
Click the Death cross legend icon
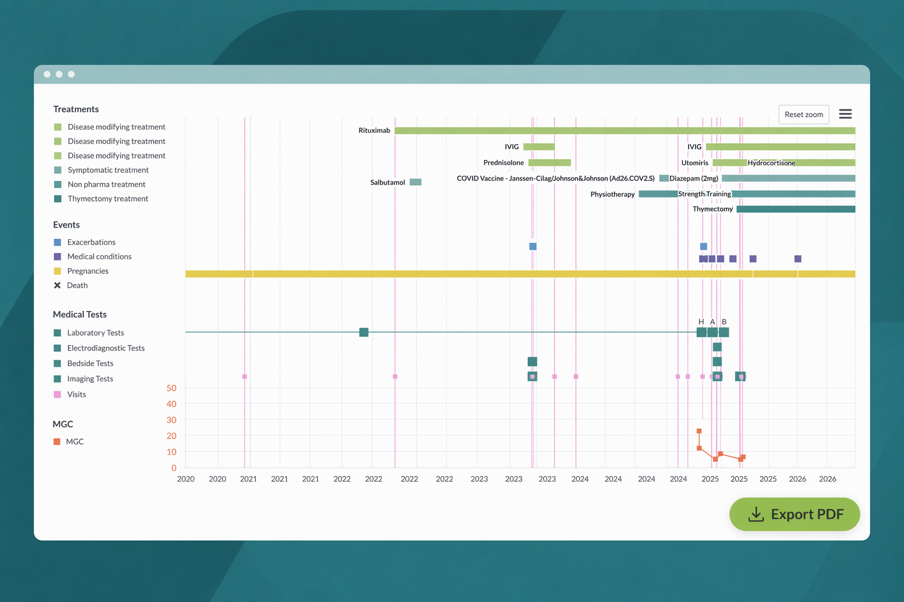57,286
